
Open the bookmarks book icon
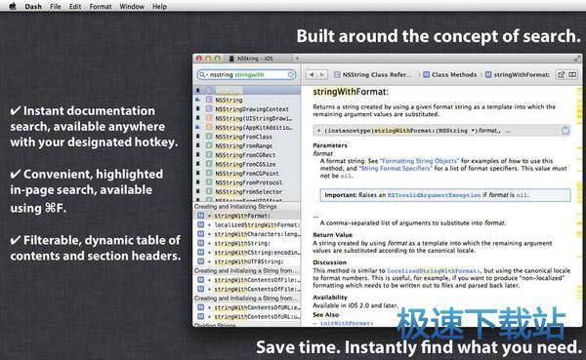pos(572,75)
